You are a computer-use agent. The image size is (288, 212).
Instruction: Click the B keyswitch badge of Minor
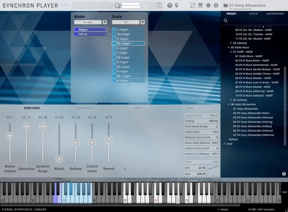point(76,34)
